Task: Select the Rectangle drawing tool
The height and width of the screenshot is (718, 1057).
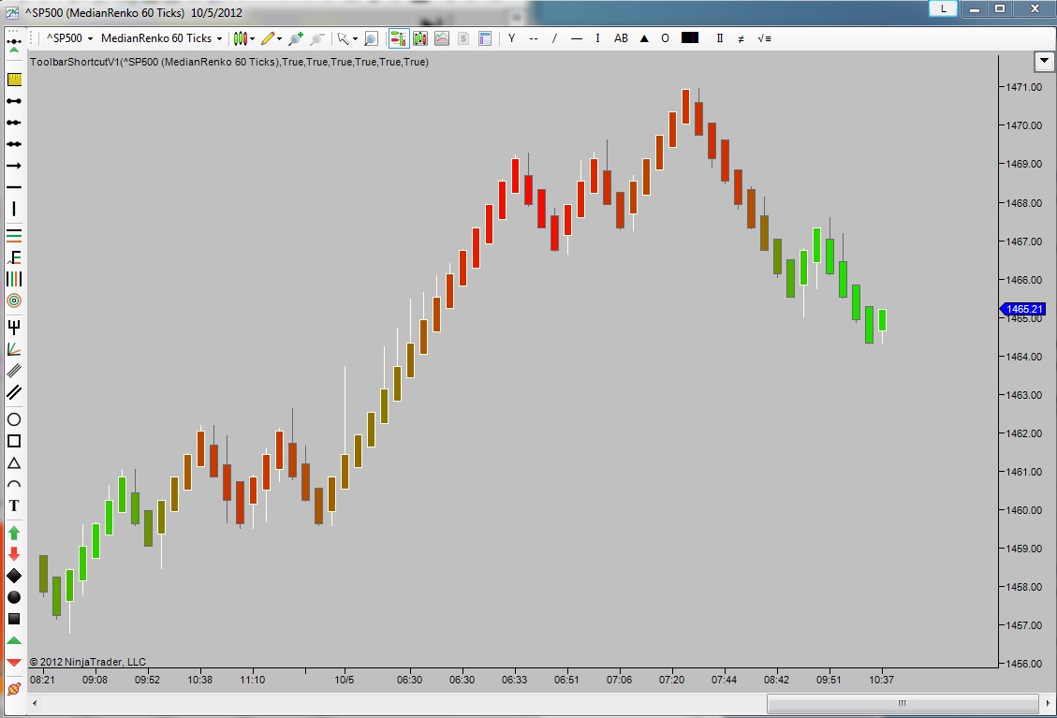Action: coord(14,441)
